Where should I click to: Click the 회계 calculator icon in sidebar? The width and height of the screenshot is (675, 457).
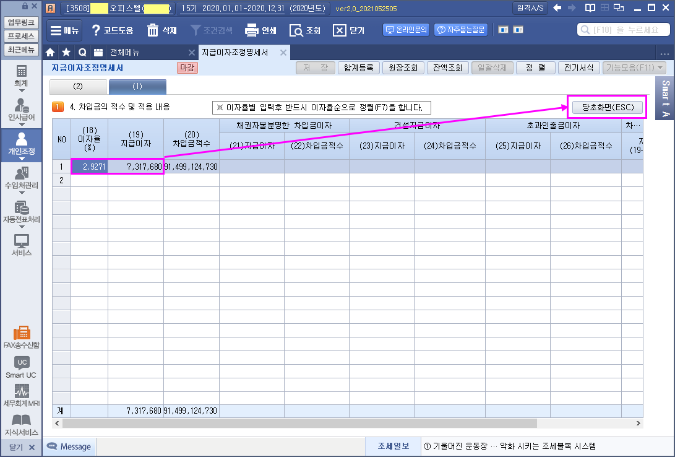point(22,72)
